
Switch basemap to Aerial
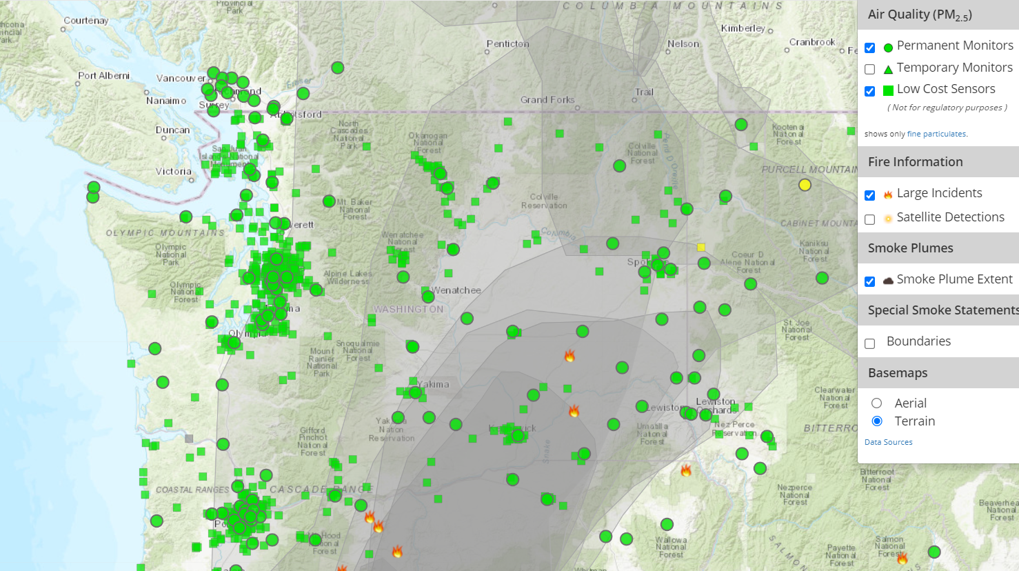[877, 402]
